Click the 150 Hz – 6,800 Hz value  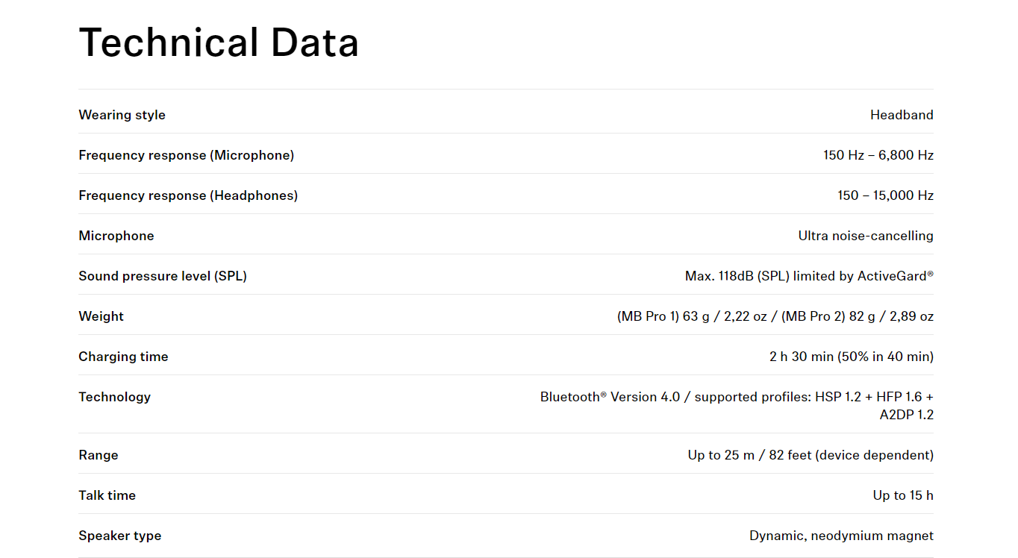tap(878, 155)
